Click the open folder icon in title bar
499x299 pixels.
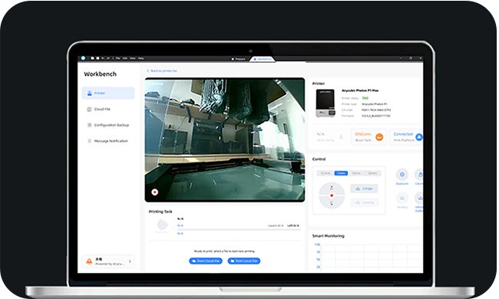click(92, 58)
